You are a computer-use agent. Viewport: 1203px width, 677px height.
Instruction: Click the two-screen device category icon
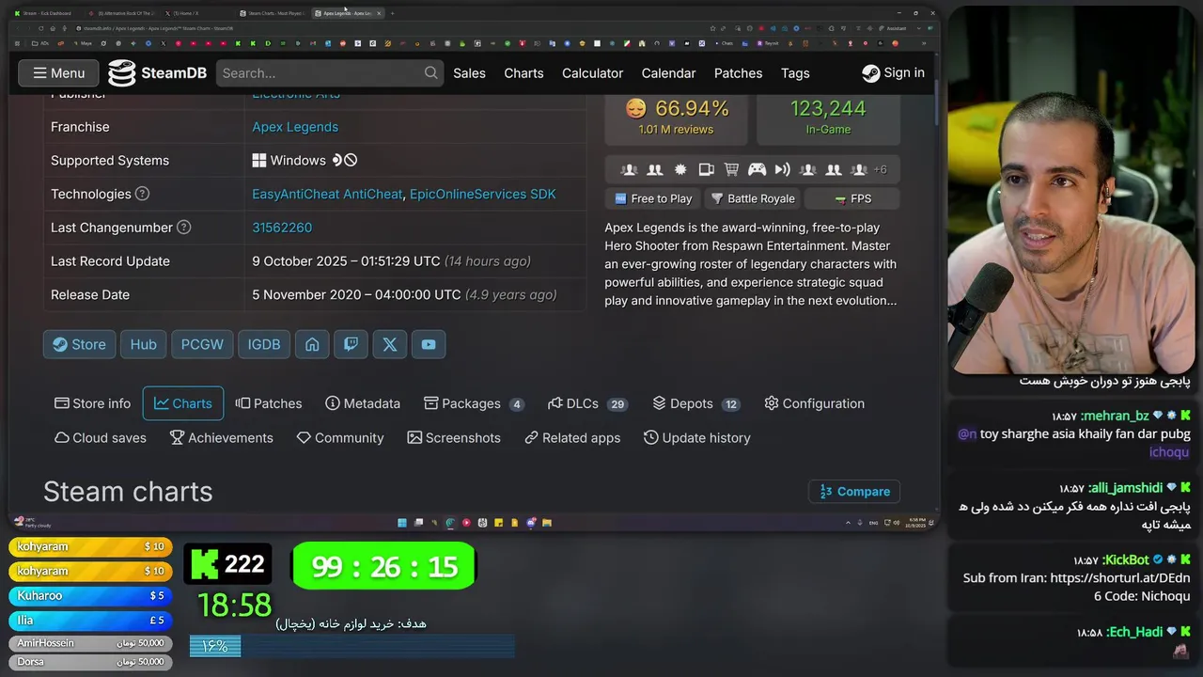tap(706, 169)
